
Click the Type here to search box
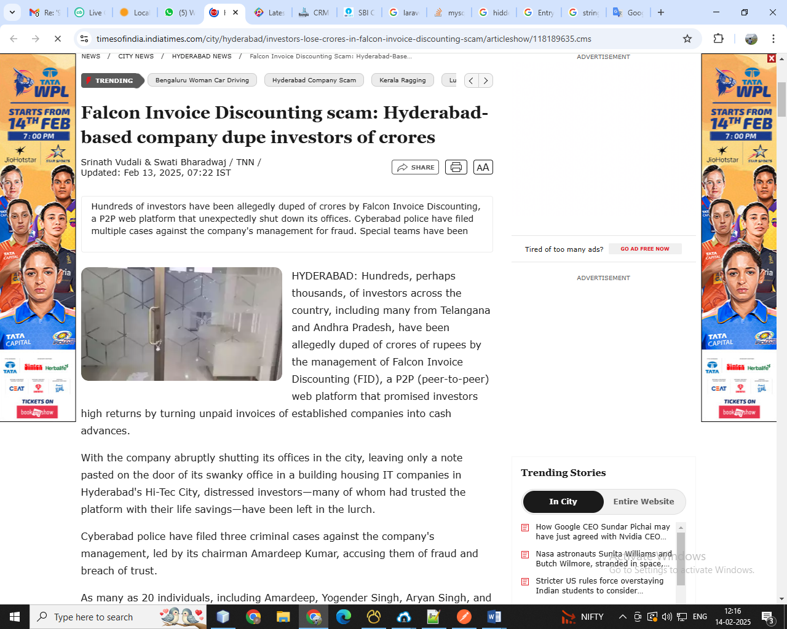click(x=119, y=617)
